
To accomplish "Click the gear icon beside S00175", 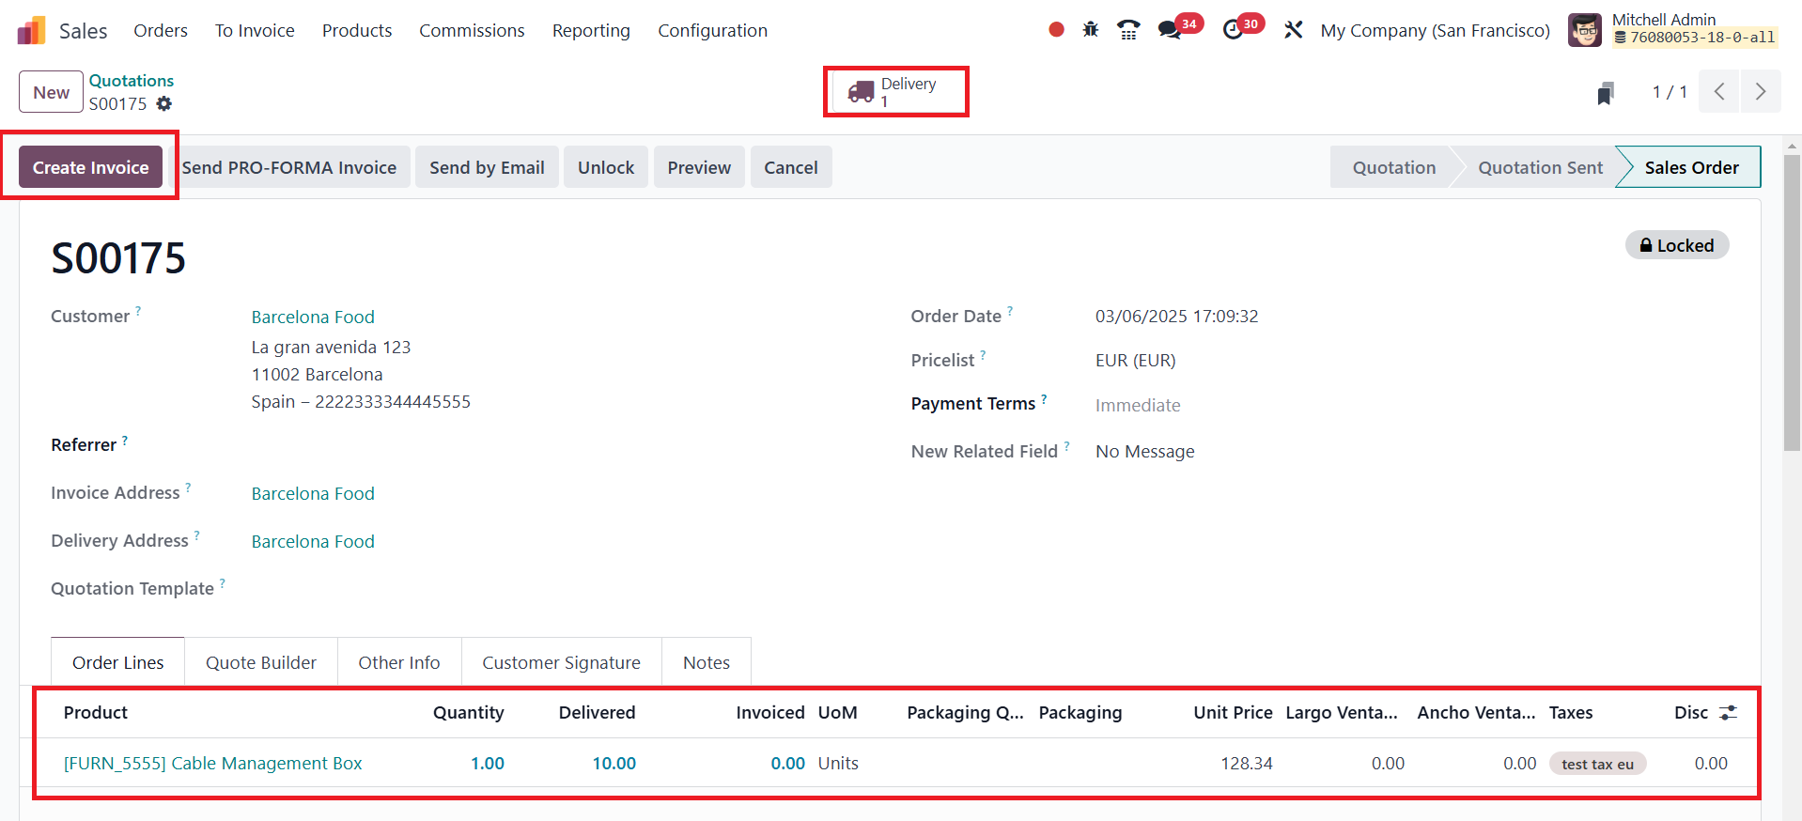I will click(164, 104).
